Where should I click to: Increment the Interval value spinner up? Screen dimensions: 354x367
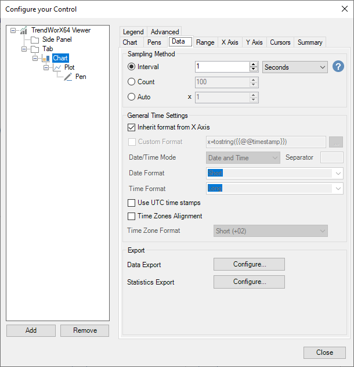coord(253,64)
